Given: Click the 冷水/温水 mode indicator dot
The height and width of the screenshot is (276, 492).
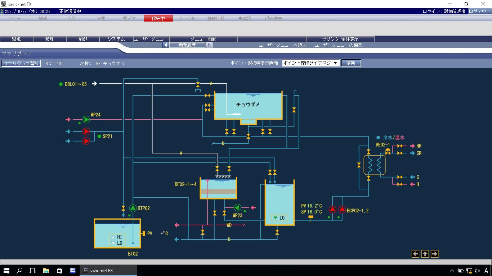Looking at the screenshot, I should pos(378,138).
